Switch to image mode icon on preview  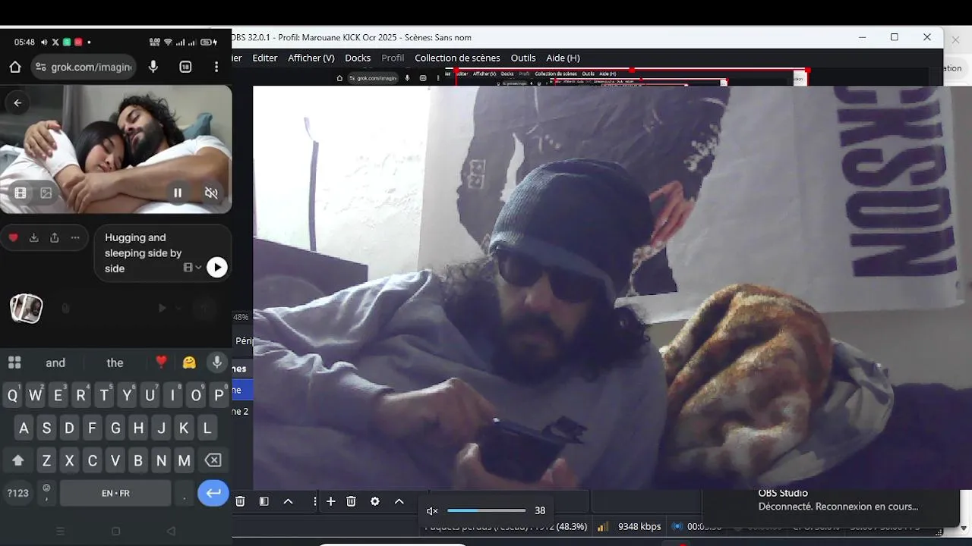coord(46,193)
